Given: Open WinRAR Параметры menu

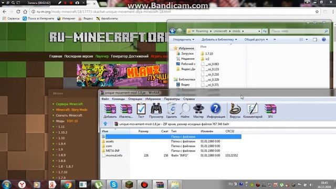Looking at the screenshot, I should 172,99.
